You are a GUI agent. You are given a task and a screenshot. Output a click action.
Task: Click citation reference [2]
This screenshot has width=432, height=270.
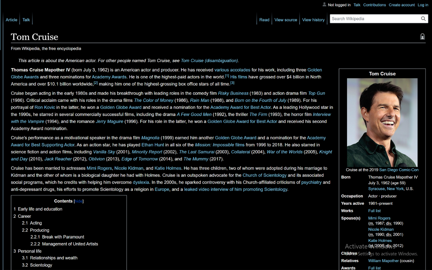click(96, 83)
